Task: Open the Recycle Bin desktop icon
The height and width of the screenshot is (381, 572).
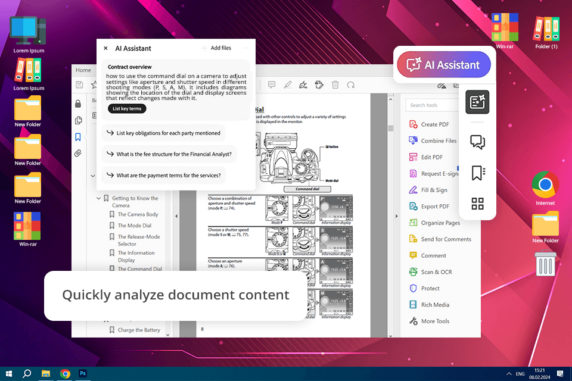Action: coord(546,263)
